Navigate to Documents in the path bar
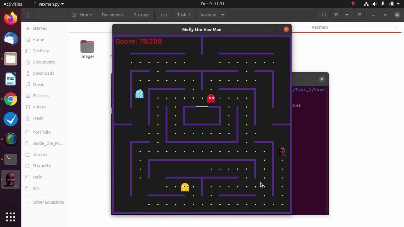The image size is (404, 227). coord(113,15)
